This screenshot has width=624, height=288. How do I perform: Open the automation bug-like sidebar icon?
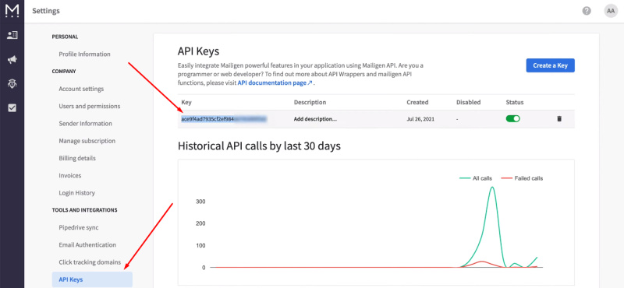[12, 83]
